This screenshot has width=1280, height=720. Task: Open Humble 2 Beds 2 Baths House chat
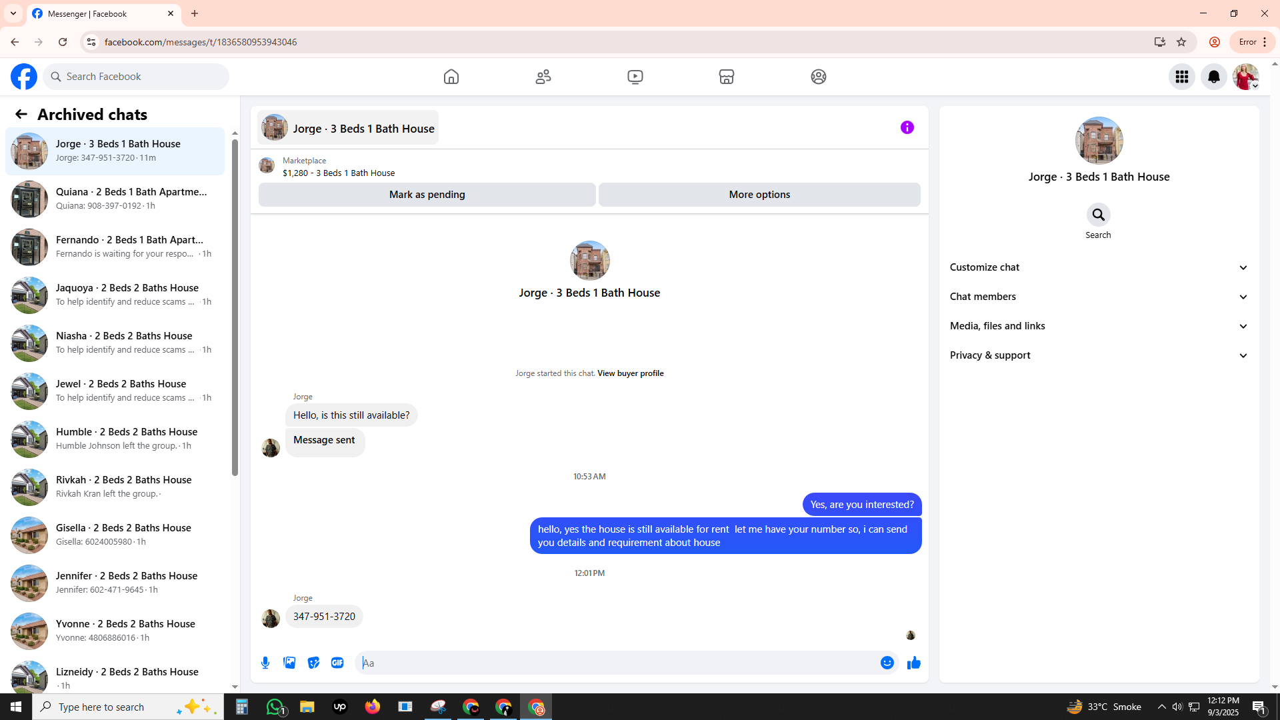(115, 439)
